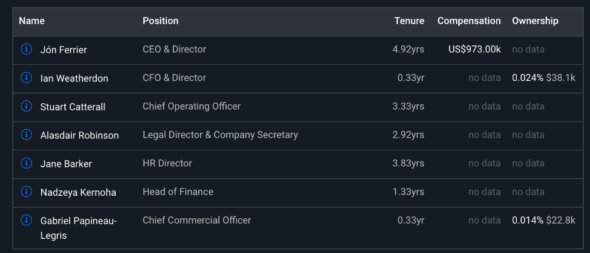Click info icon beside Jón Ferrier
This screenshot has height=253, width=590.
26,50
